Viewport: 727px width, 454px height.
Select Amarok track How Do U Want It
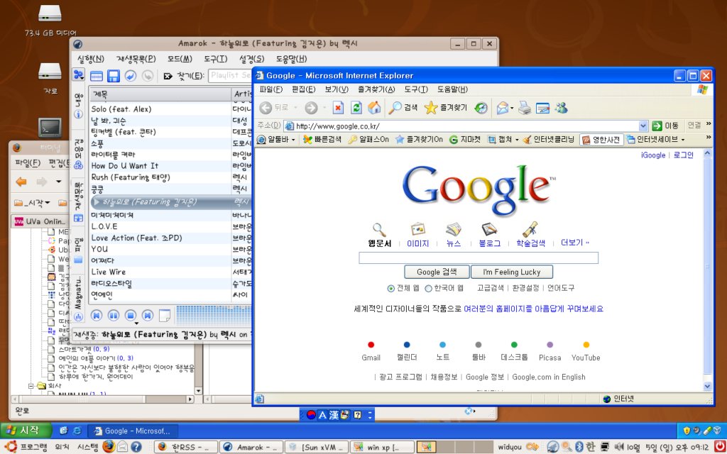point(125,166)
